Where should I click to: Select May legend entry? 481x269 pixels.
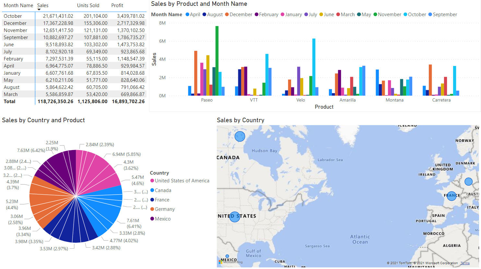(x=364, y=15)
